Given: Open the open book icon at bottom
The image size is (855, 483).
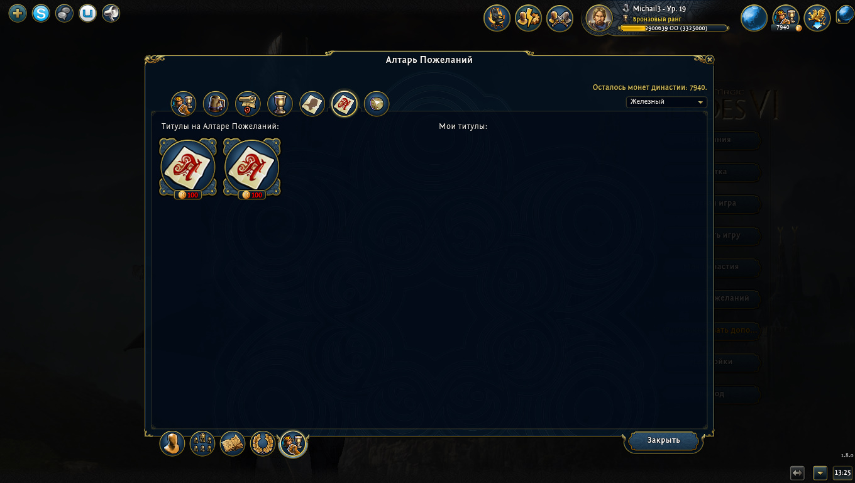Looking at the screenshot, I should pyautogui.click(x=233, y=444).
